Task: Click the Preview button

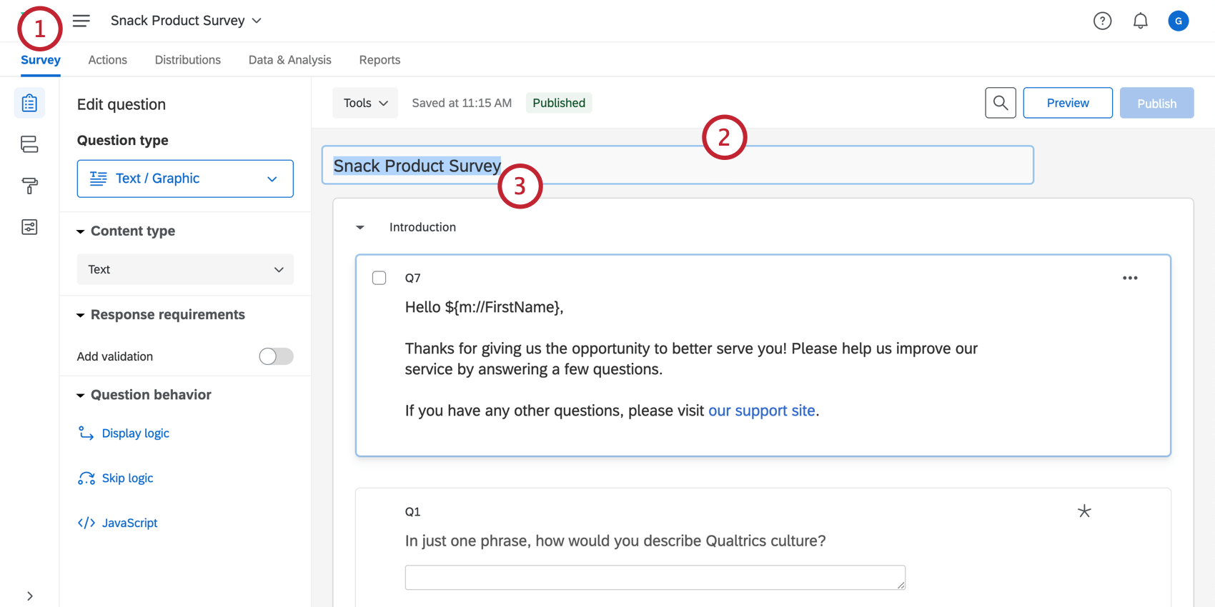Action: [1067, 103]
